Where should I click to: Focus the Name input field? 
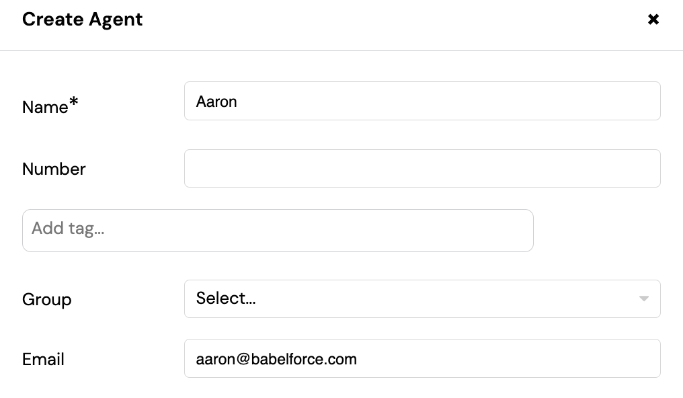point(422,101)
